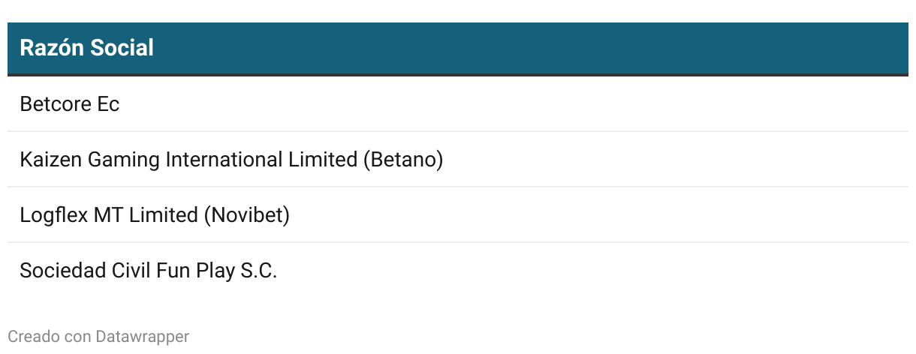
Task: Open the Datawrapper link in footer
Action: [142, 337]
